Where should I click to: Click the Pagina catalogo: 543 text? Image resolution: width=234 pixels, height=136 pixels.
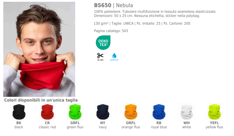point(111,31)
